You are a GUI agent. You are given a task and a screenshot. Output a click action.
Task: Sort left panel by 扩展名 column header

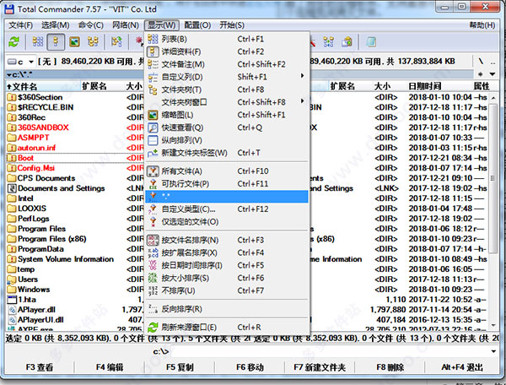[x=103, y=86]
